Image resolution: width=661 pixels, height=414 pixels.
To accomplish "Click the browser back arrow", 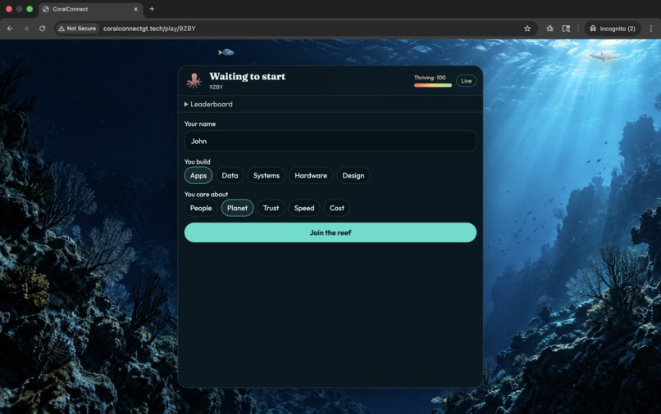I will (10, 29).
